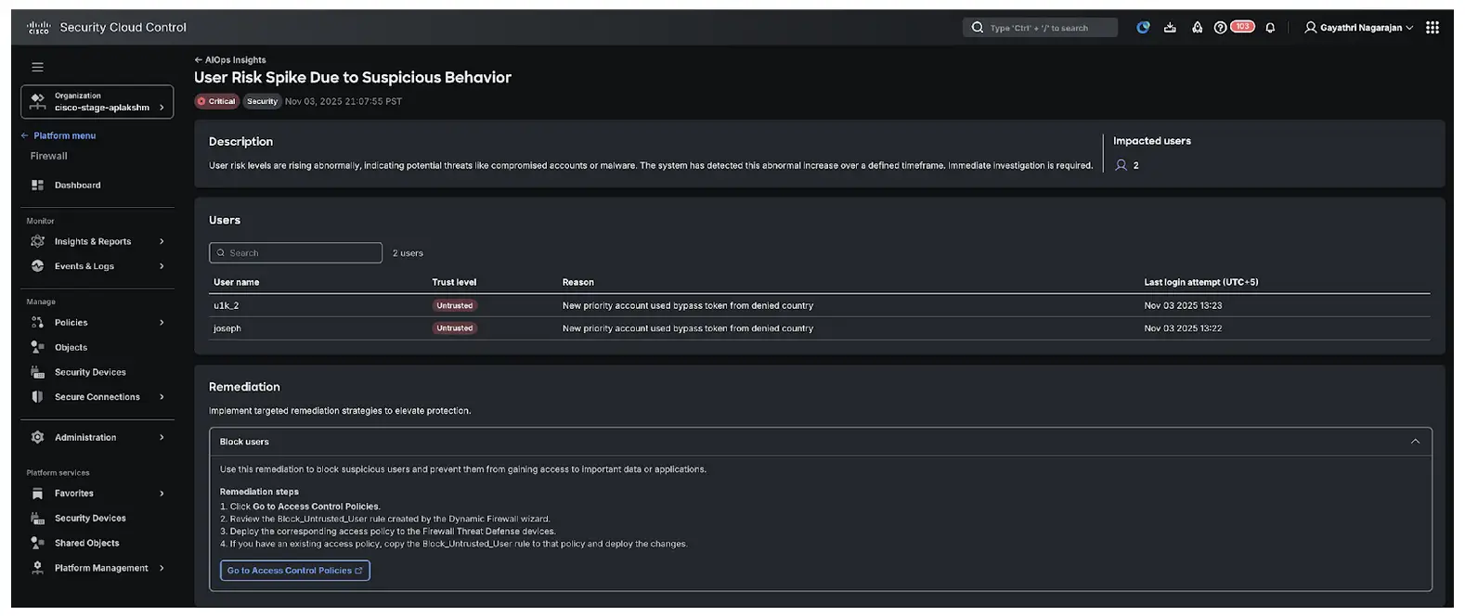Click the Secure Connections shield icon
Screen dimensions: 1465x616
point(38,397)
